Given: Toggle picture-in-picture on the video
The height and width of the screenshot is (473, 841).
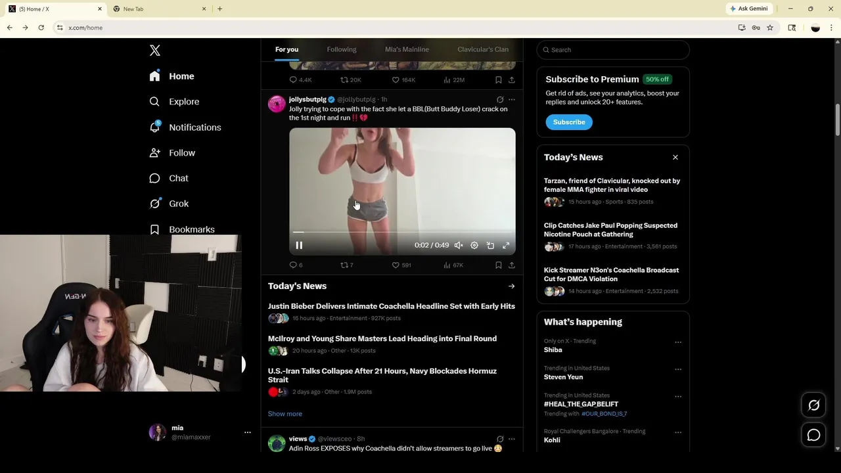Looking at the screenshot, I should pos(490,245).
